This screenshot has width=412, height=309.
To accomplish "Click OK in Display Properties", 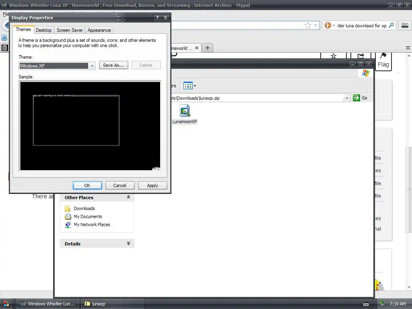I will click(x=87, y=185).
